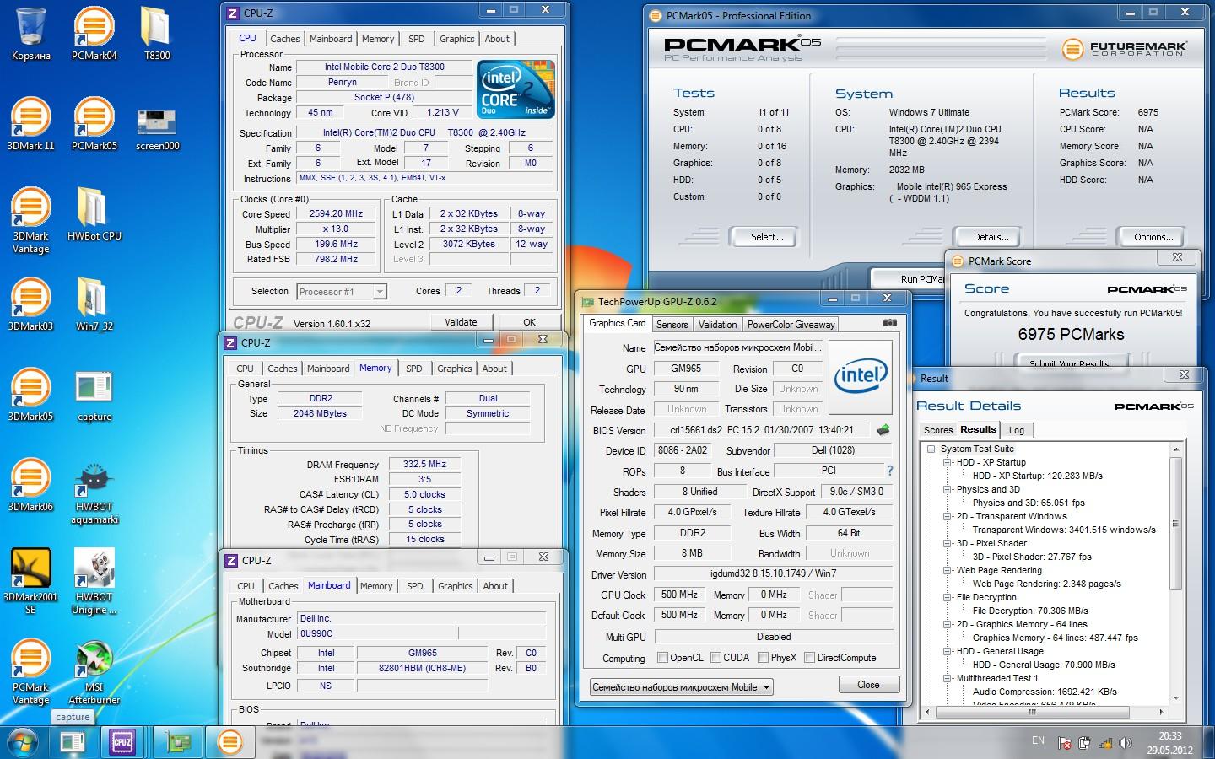Viewport: 1215px width, 759px height.
Task: Open the Win7_32 folder icon
Action: click(94, 304)
